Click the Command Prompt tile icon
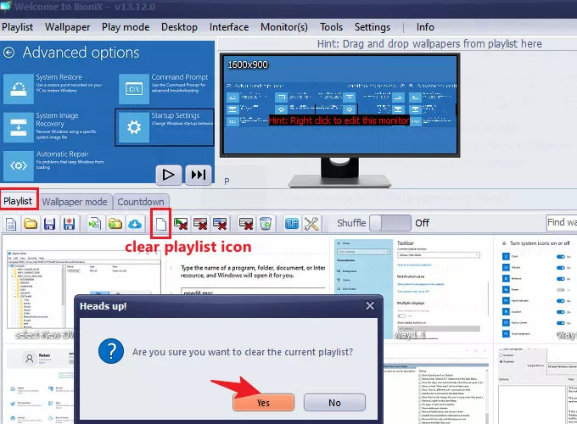Viewport: 577px width, 424px height. coord(134,89)
